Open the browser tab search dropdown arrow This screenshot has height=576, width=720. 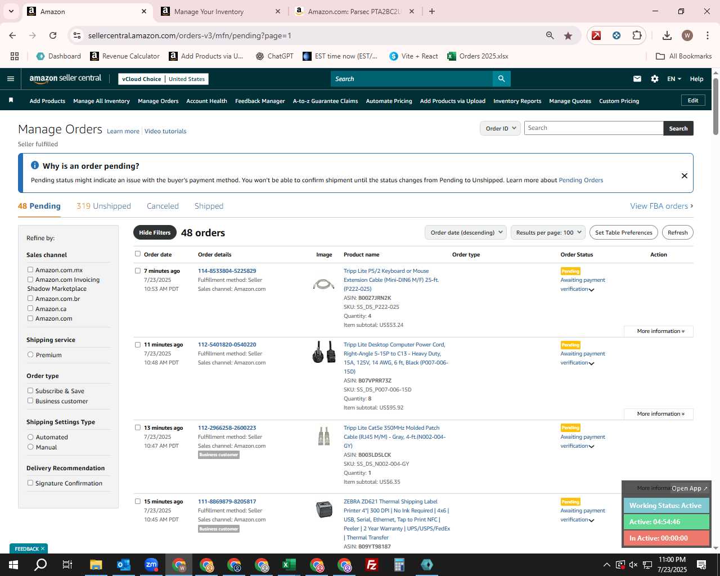[x=11, y=11]
